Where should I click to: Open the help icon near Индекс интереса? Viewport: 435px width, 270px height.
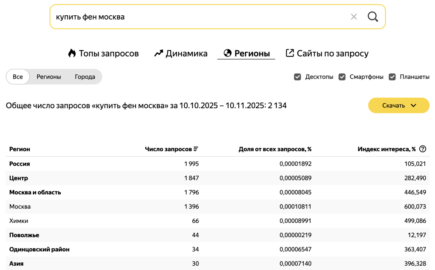coord(422,149)
